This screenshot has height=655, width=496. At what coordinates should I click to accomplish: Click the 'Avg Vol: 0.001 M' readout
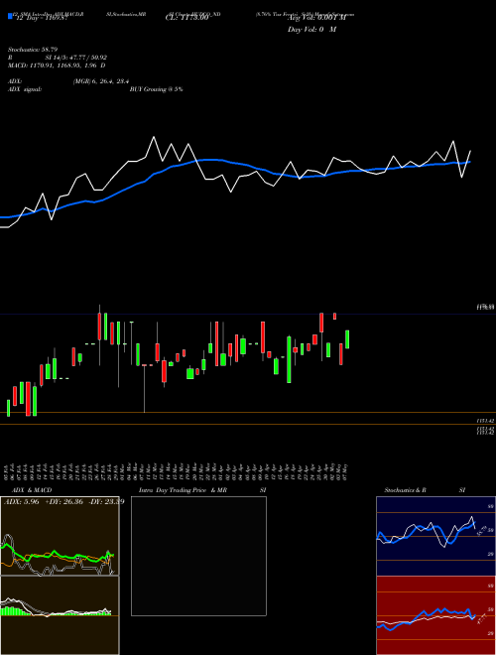tap(317, 18)
